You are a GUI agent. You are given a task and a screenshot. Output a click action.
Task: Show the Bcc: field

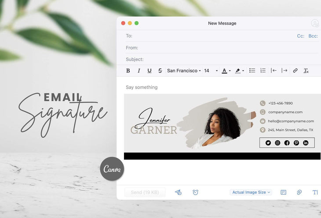pyautogui.click(x=313, y=36)
